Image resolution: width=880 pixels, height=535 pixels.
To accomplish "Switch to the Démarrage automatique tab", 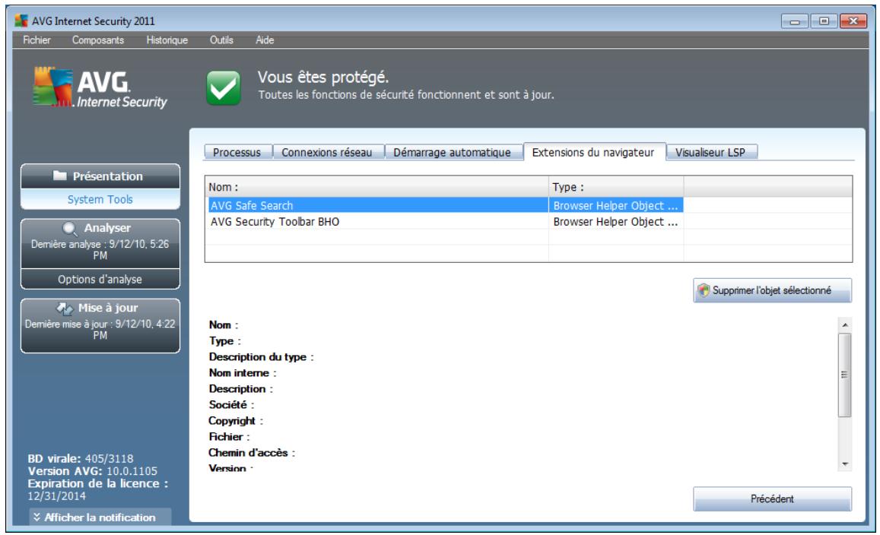I will click(x=452, y=152).
